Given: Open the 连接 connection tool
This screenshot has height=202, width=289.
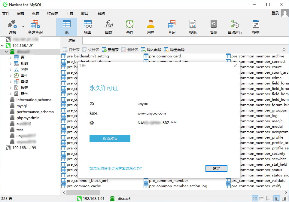Looking at the screenshot, I should 13,27.
